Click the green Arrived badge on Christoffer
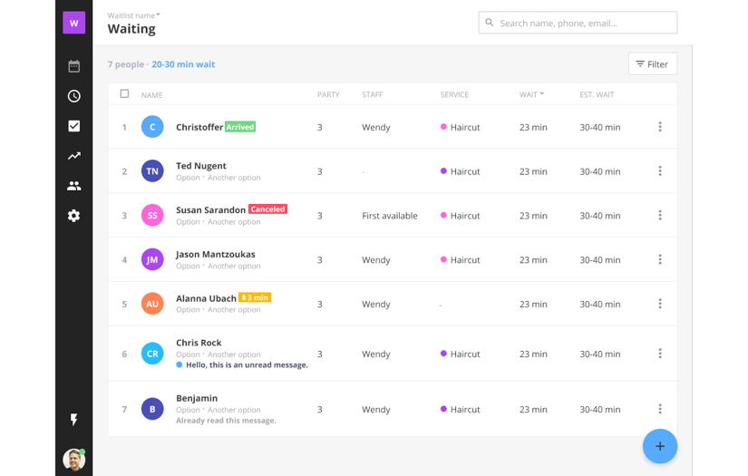The image size is (748, 476). point(240,127)
